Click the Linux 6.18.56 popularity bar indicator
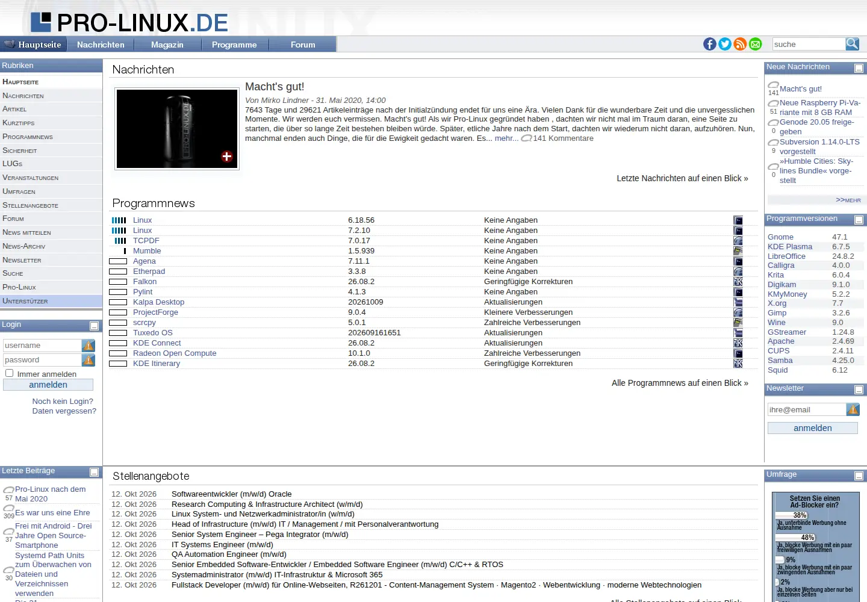 pos(119,220)
